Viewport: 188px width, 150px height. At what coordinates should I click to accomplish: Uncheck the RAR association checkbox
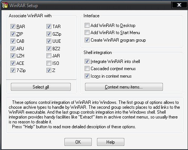[x=13, y=27]
